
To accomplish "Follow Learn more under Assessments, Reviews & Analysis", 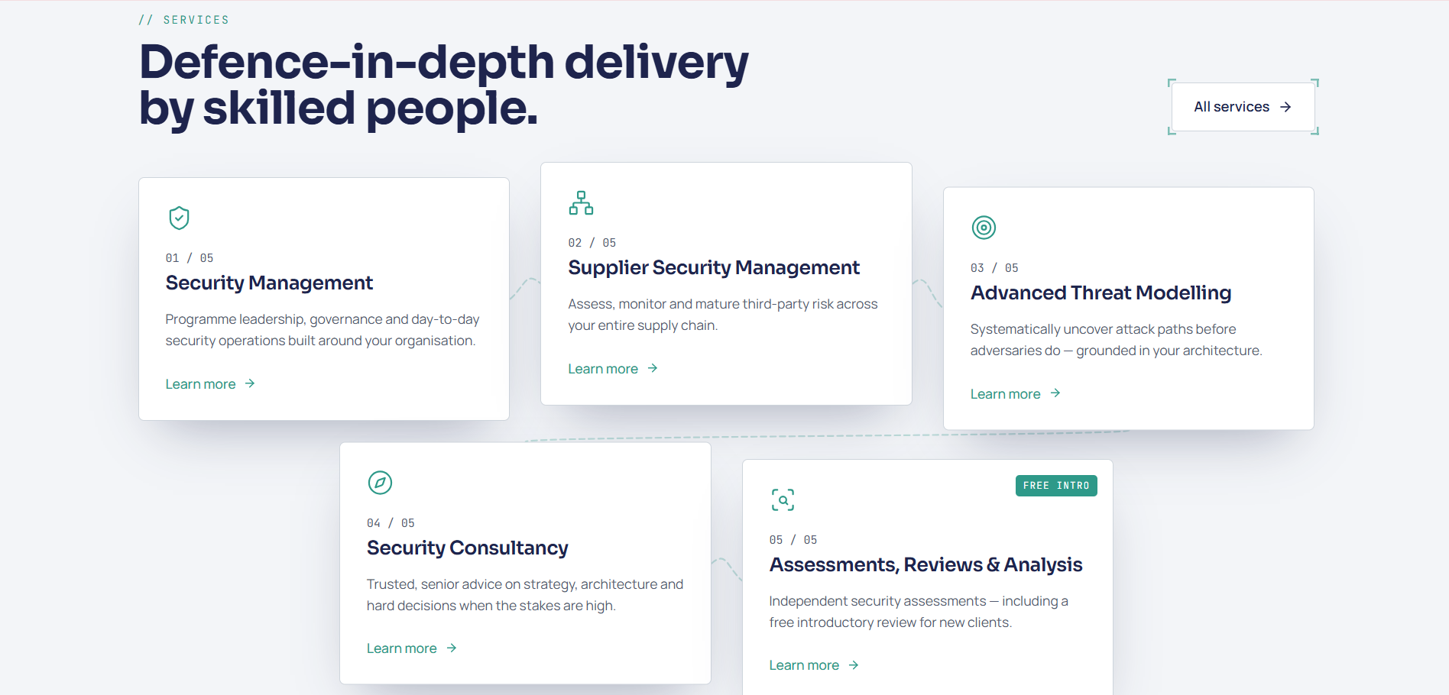I will tap(814, 665).
